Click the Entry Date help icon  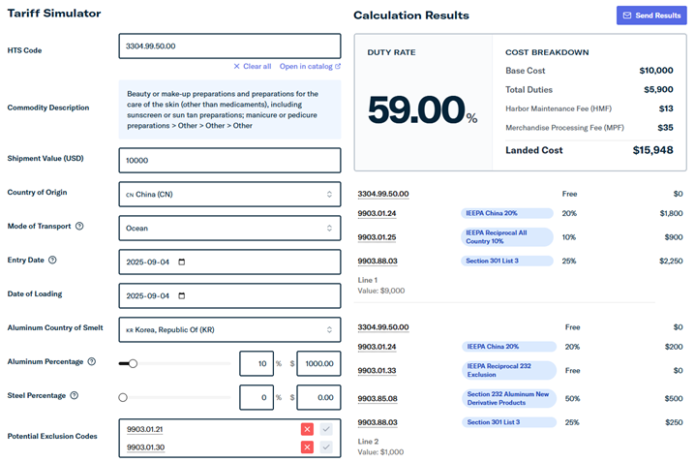52,261
